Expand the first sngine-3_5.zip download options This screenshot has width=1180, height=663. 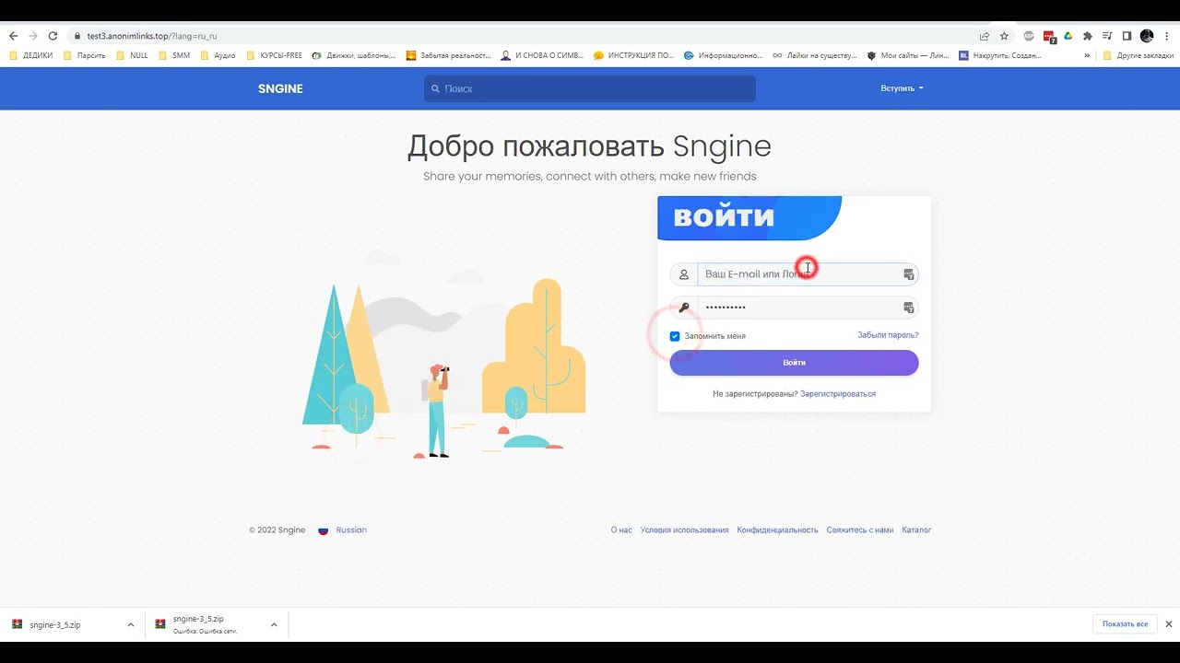point(131,624)
